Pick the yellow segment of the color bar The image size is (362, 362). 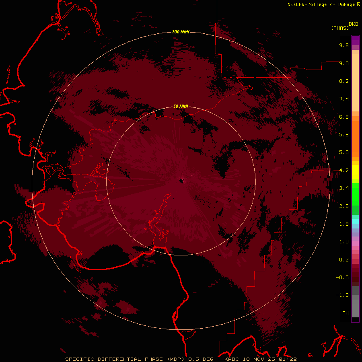point(355,172)
